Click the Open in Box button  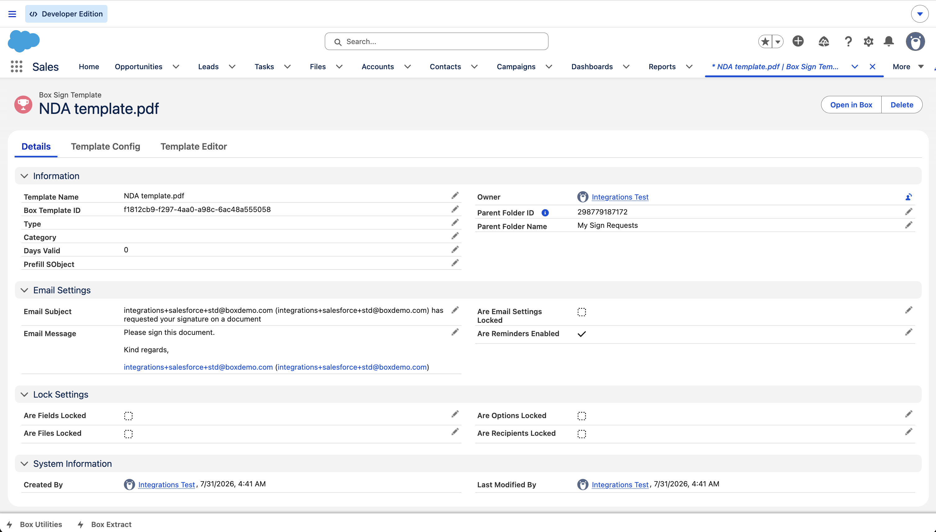[851, 105]
